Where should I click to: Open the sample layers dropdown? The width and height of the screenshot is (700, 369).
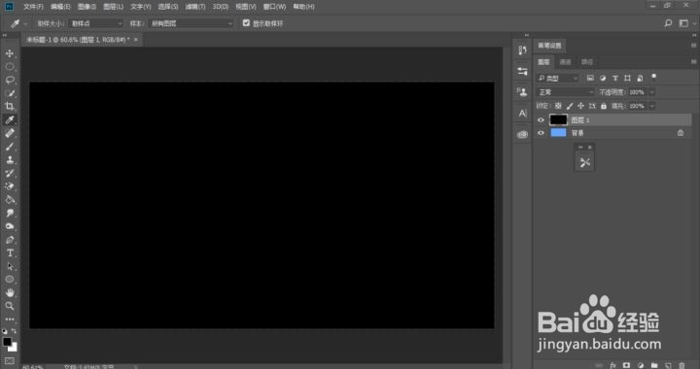[x=192, y=23]
